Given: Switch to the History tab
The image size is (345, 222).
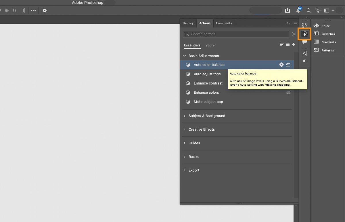Looking at the screenshot, I should coord(188,23).
